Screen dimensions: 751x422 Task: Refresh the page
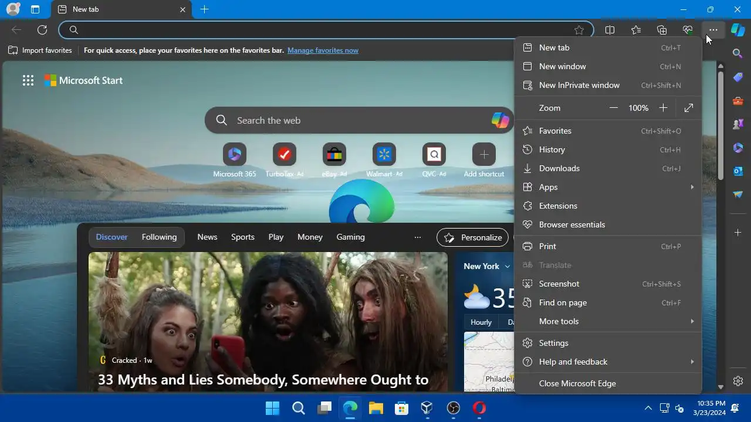coord(42,30)
